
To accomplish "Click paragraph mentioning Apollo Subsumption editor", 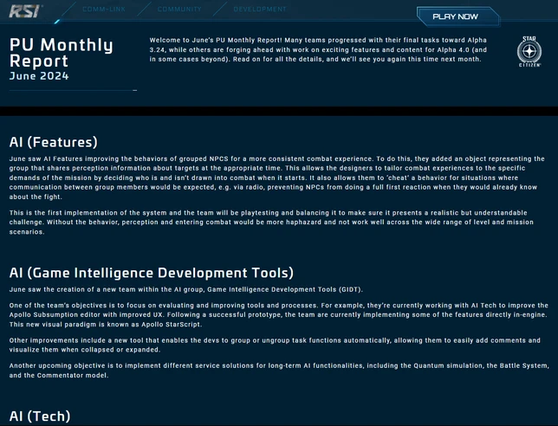I will point(277,315).
